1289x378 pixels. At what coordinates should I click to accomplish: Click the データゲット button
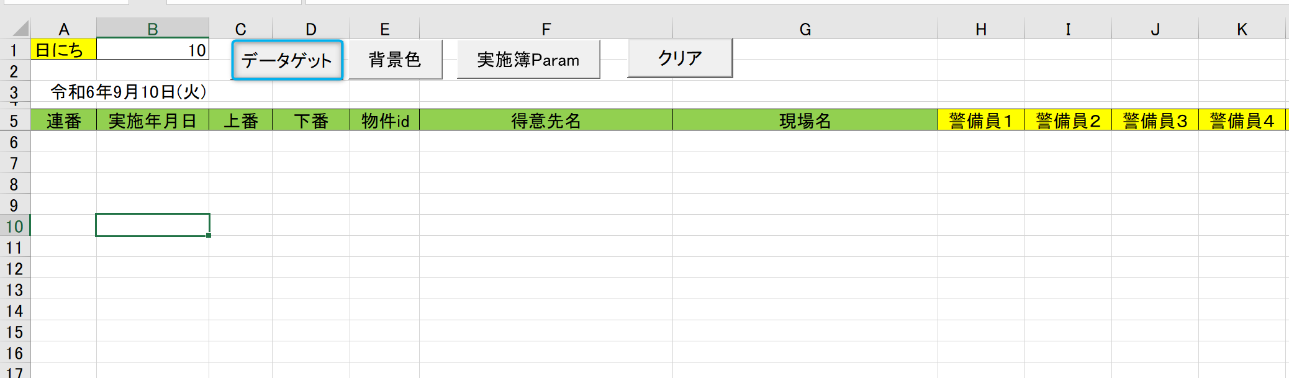(287, 60)
